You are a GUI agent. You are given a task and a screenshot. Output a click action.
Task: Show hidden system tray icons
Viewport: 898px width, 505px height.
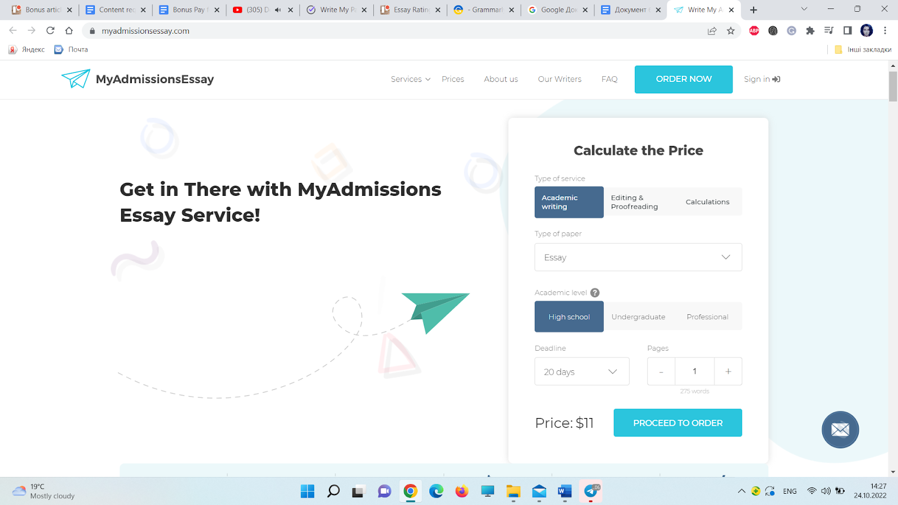click(x=741, y=492)
